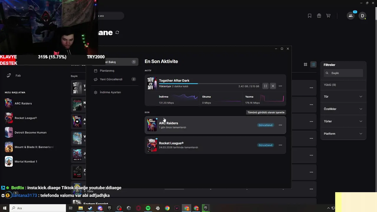
Task: Open Steam from the taskbar
Action: (90, 208)
